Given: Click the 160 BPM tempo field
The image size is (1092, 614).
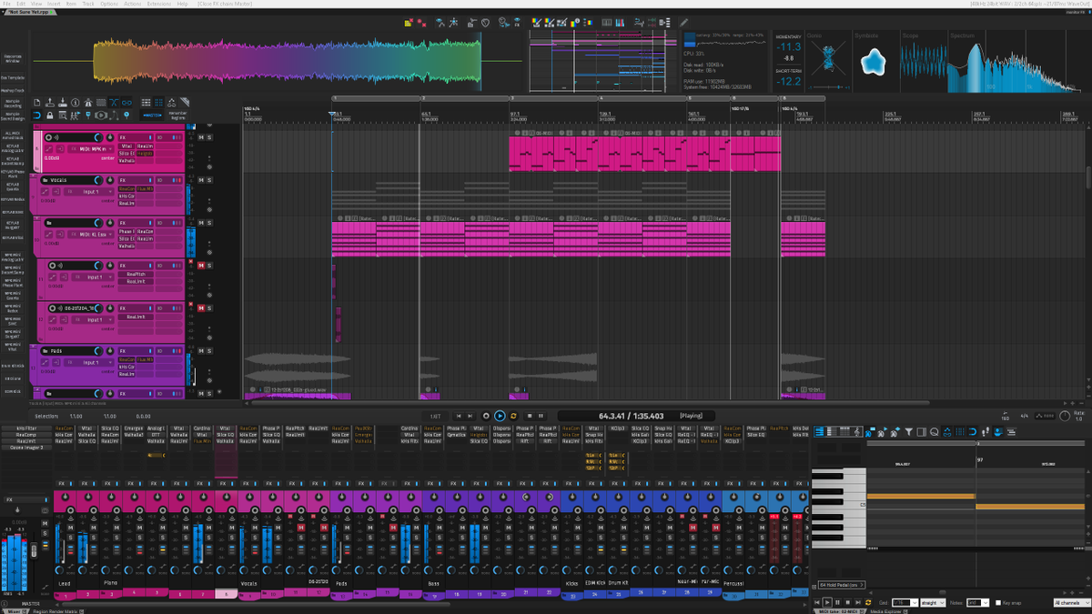Looking at the screenshot, I should (x=1005, y=417).
